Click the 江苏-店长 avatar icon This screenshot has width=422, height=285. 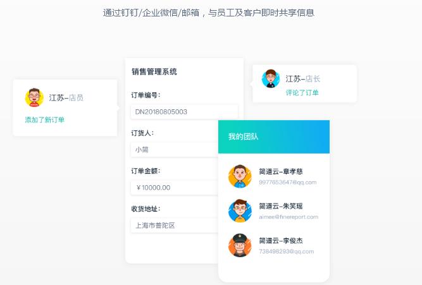click(x=271, y=78)
